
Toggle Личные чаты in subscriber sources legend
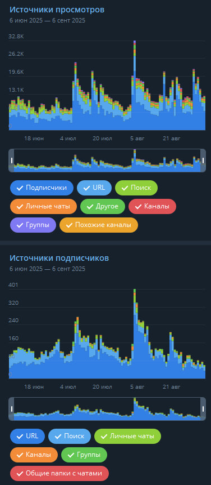pyautogui.click(x=127, y=436)
